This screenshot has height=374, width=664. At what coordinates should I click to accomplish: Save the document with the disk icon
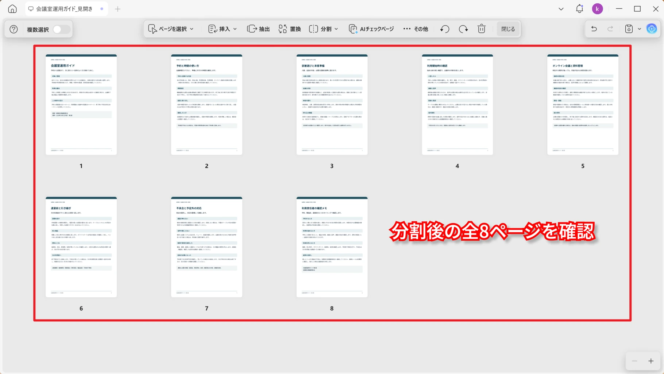[x=629, y=29]
